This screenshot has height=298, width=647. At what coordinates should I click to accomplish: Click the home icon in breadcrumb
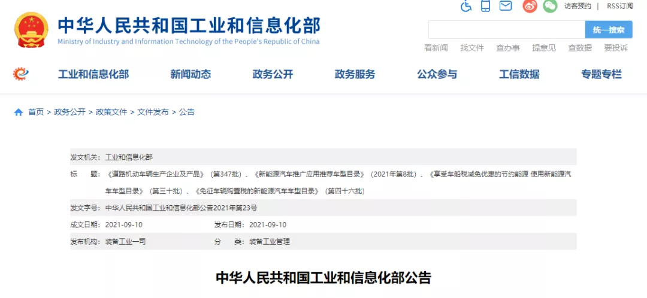pos(19,112)
